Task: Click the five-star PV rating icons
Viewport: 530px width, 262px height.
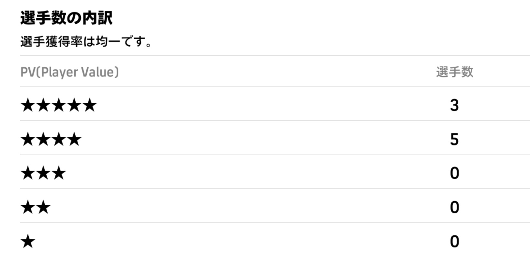Action: point(59,105)
